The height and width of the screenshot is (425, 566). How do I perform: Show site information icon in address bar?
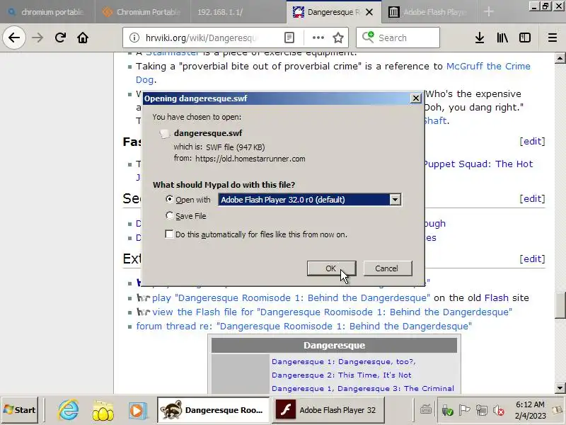coord(134,38)
